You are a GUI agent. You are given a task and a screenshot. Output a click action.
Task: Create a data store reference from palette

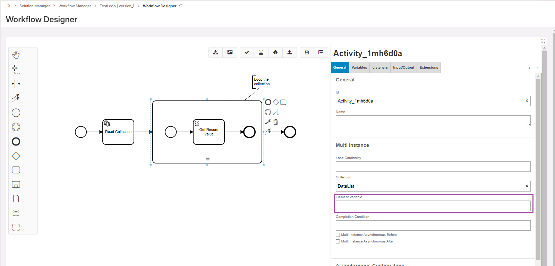(16, 213)
